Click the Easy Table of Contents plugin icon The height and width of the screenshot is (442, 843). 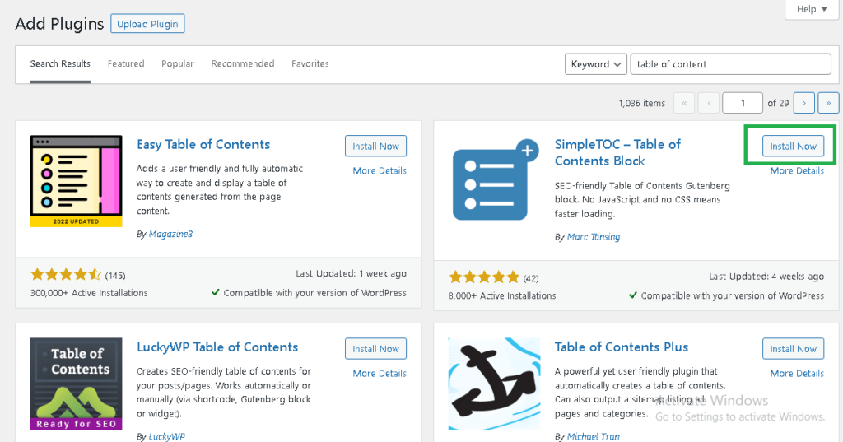click(x=76, y=181)
